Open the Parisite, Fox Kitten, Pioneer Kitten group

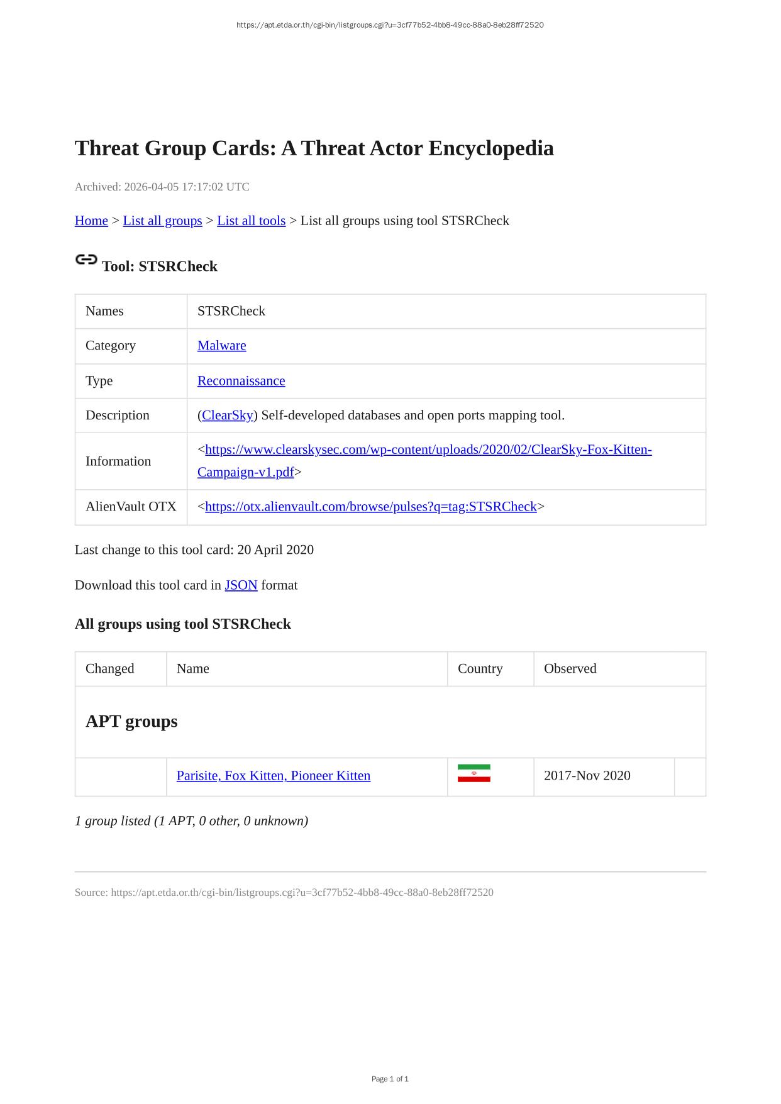click(273, 776)
